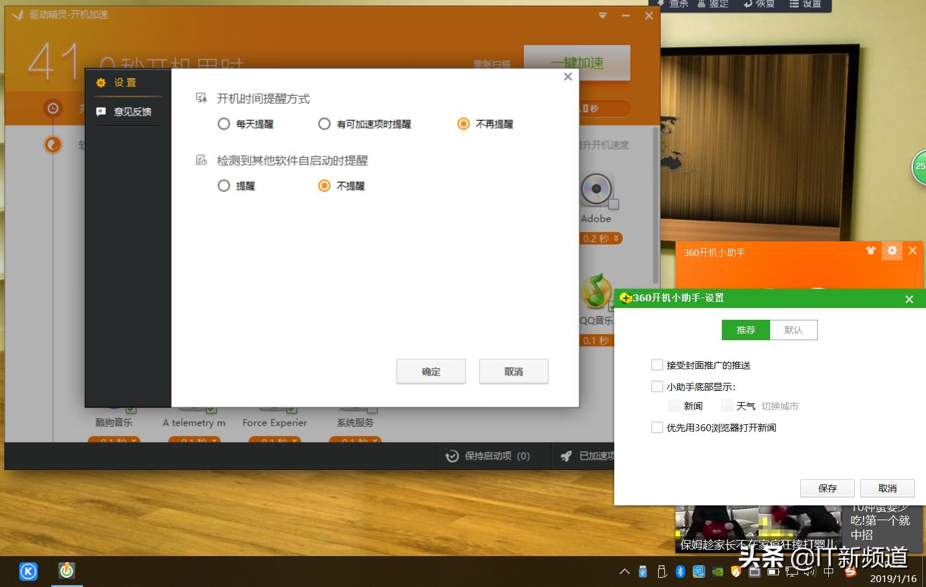Enable the 接受封面推广的推送 checkbox
This screenshot has width=926, height=587.
tap(657, 365)
